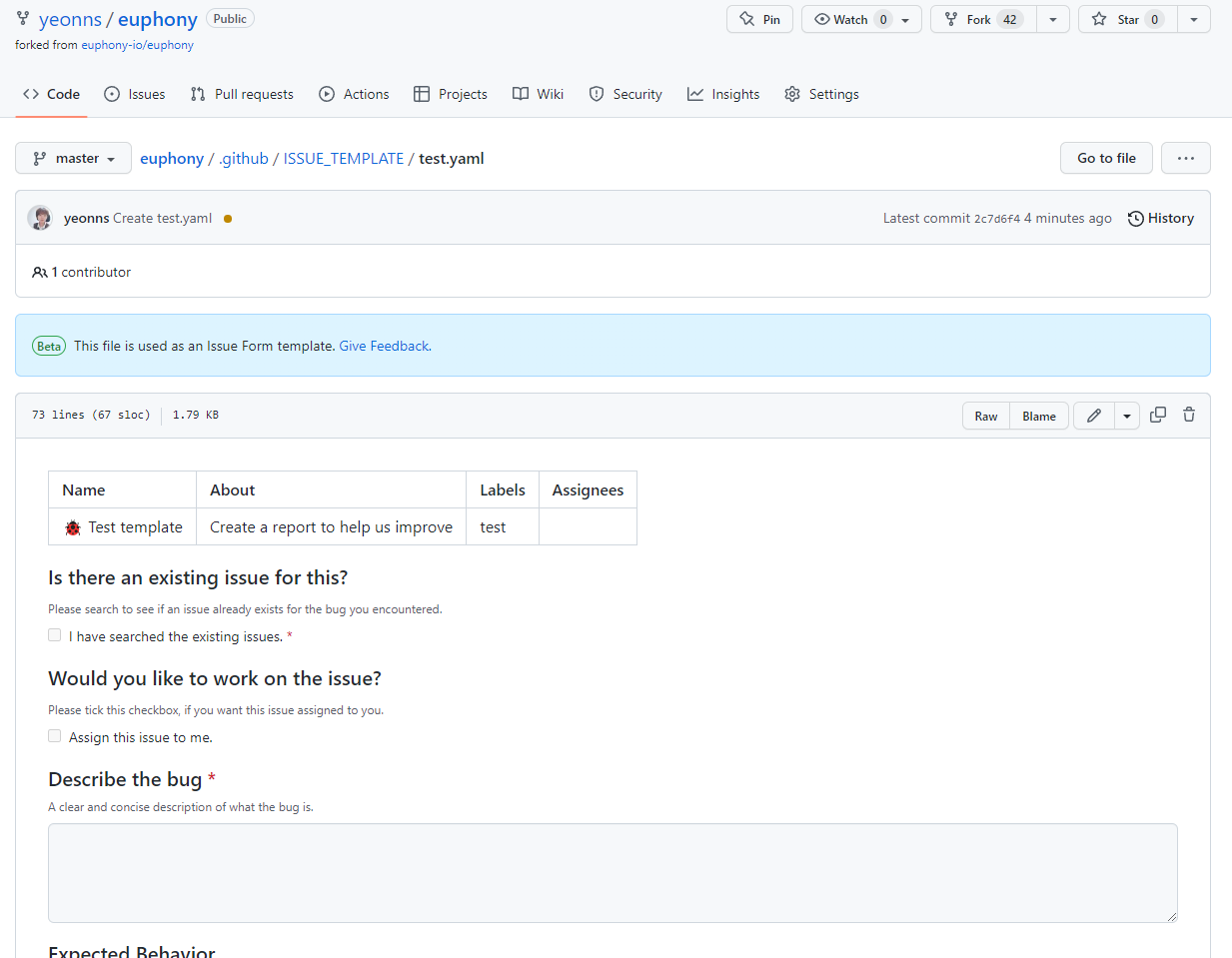Click the yeonns avatar image
1232x958 pixels.
pos(40,218)
